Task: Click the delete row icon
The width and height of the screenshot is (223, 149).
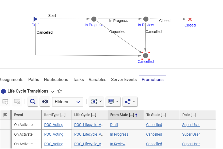Action: point(17,102)
